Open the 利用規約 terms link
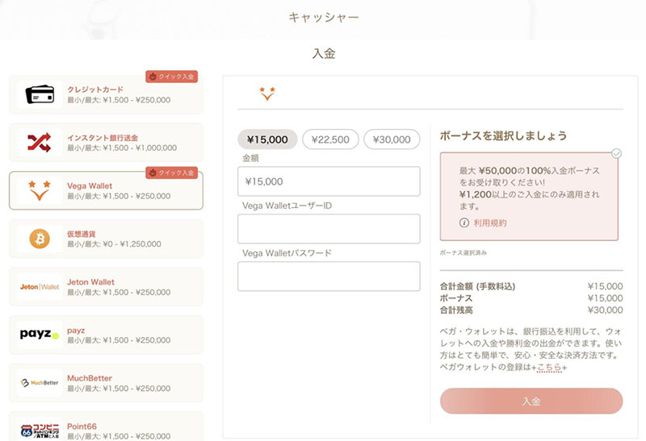The image size is (646, 441). click(490, 223)
